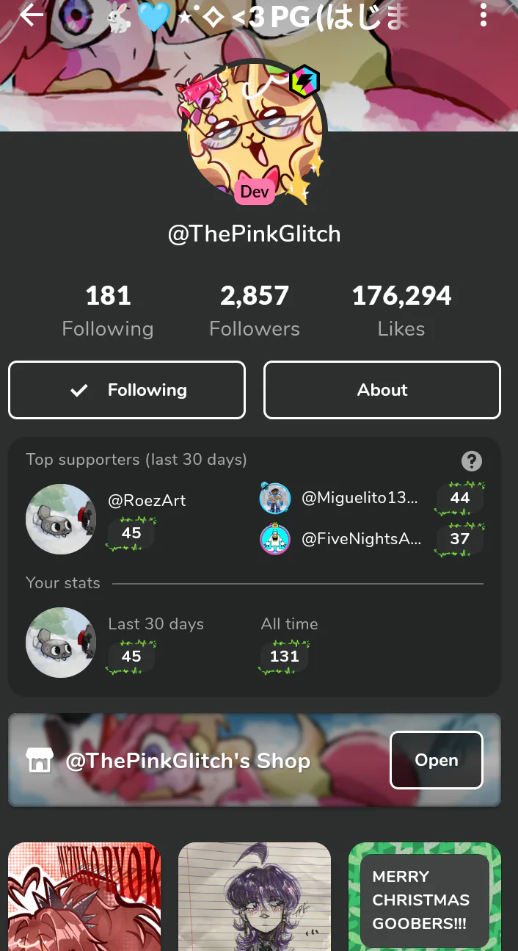Open the red spiky-hair artwork post
The height and width of the screenshot is (951, 518).
tap(84, 897)
